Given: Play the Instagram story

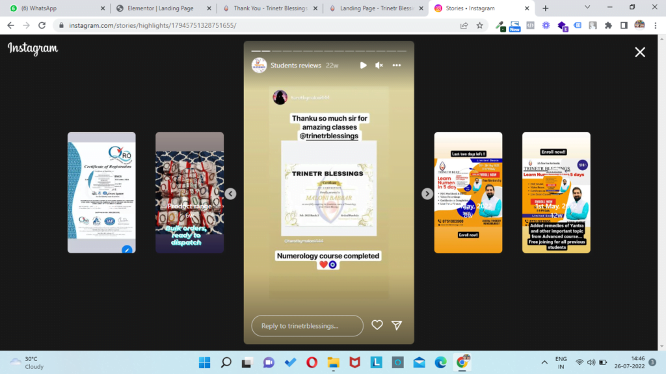Looking at the screenshot, I should tap(363, 66).
